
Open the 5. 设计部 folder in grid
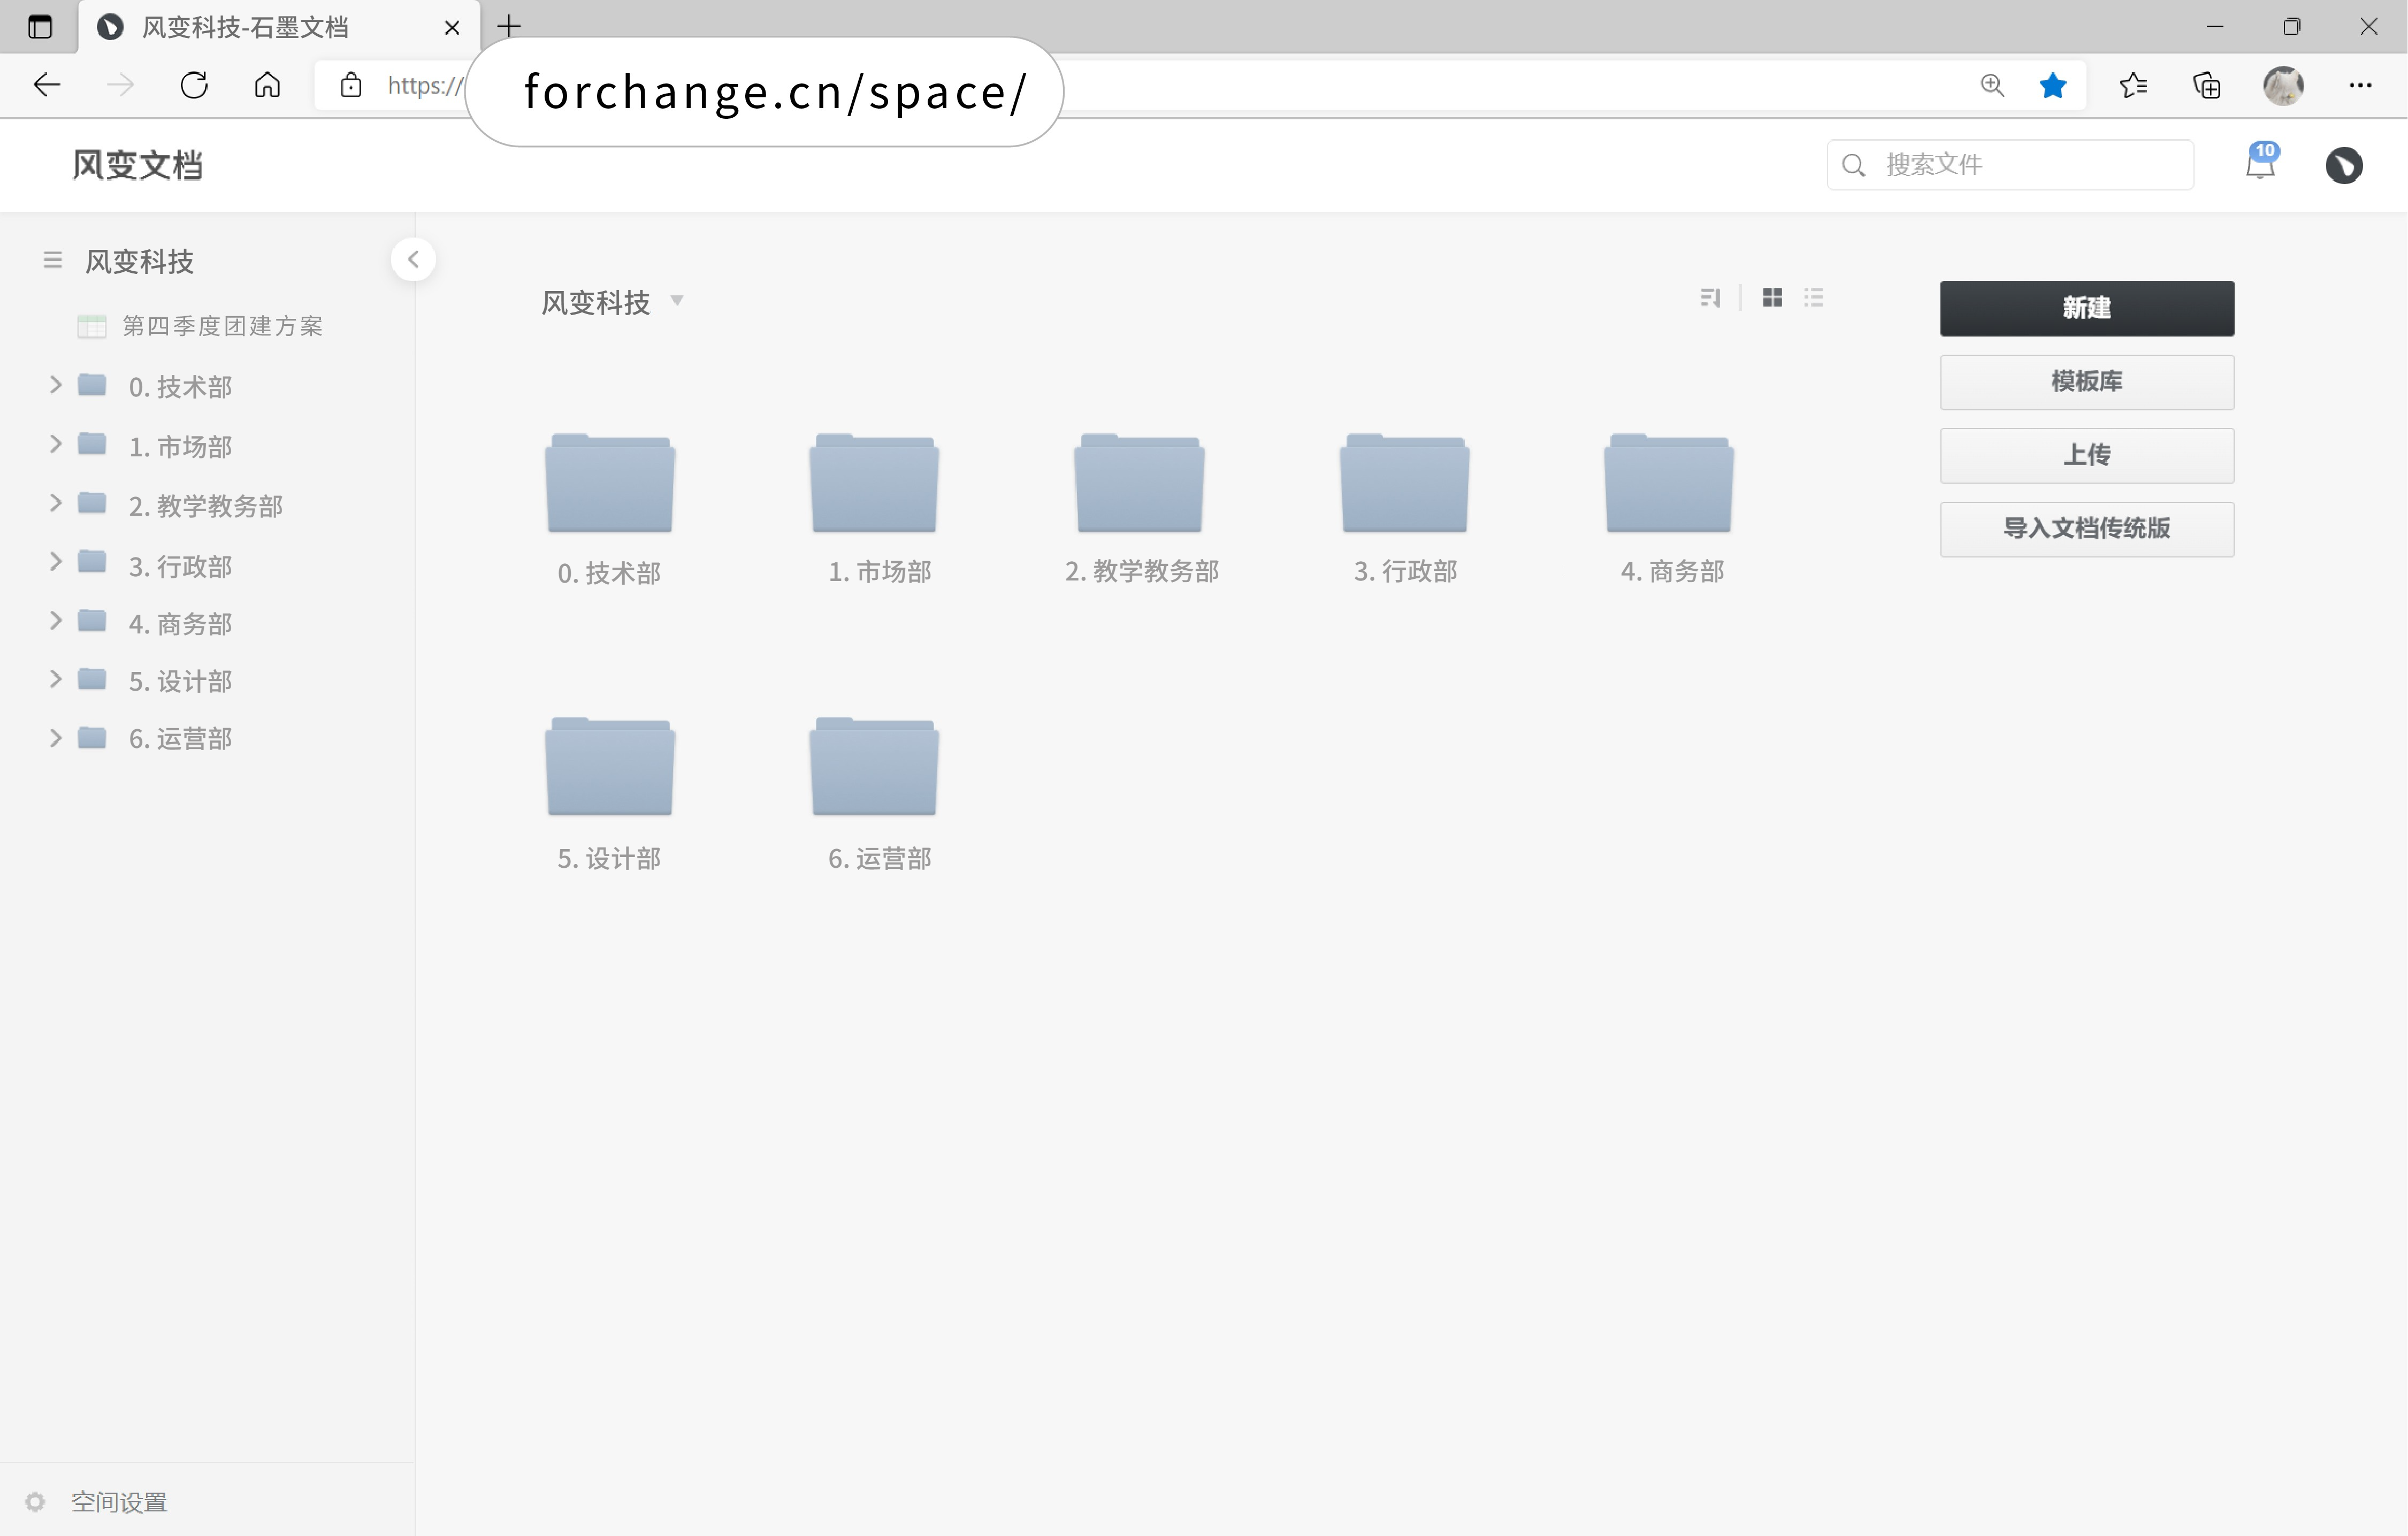point(610,767)
